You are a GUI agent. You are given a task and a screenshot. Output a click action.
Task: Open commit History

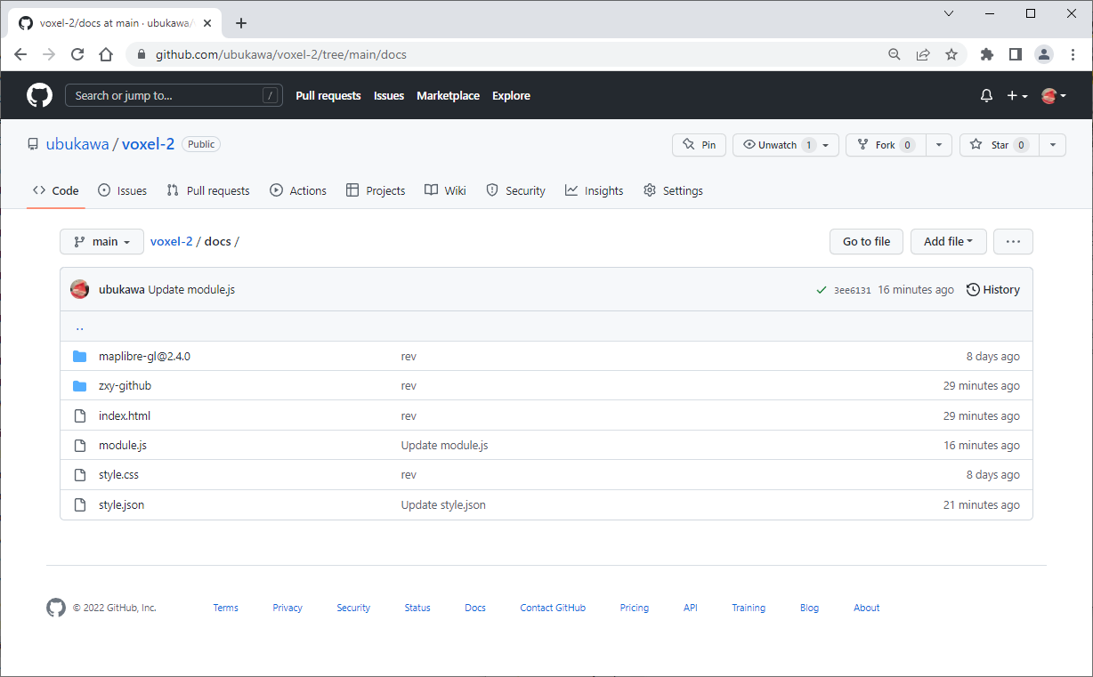point(993,289)
